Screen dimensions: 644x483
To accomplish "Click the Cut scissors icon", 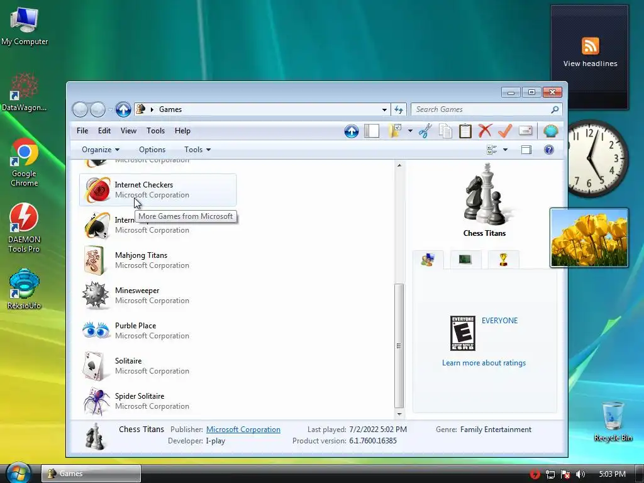I will pyautogui.click(x=425, y=131).
